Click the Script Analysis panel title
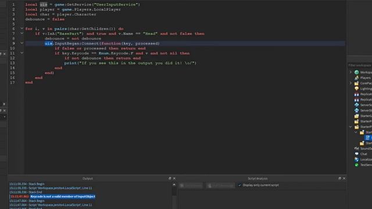This screenshot has width=372, height=209. point(257,178)
